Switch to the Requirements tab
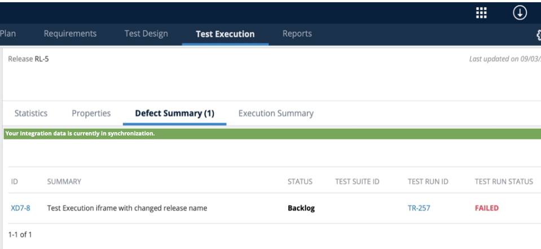The height and width of the screenshot is (249, 541). [70, 34]
